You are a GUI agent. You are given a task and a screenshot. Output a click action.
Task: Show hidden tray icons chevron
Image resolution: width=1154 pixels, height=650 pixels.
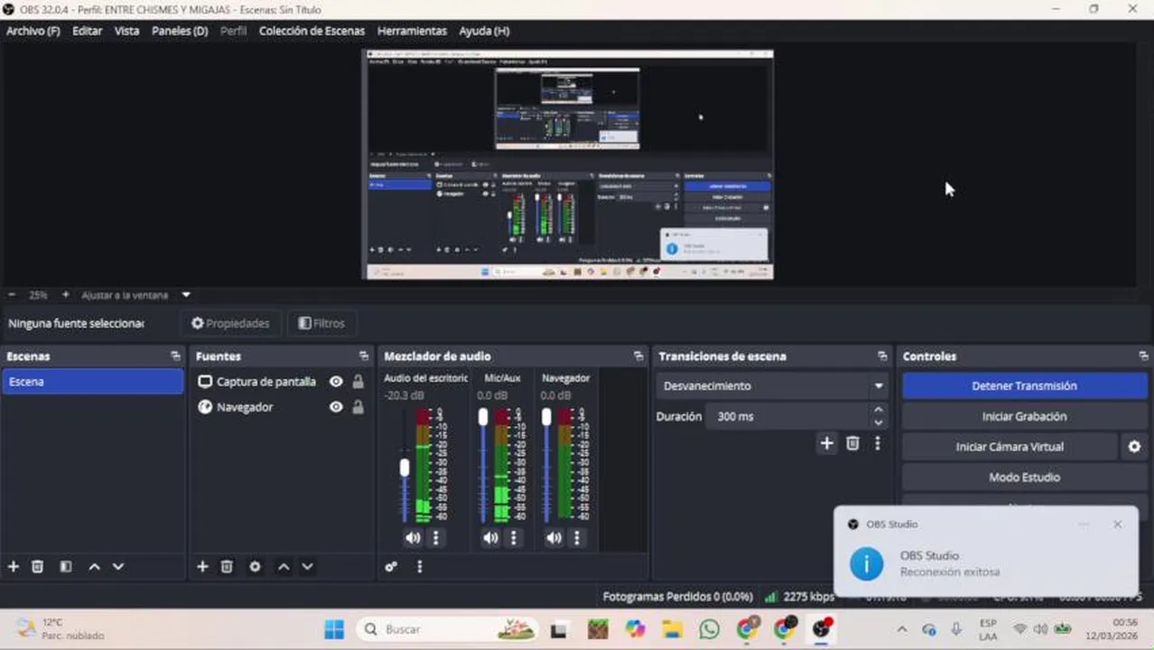point(901,629)
